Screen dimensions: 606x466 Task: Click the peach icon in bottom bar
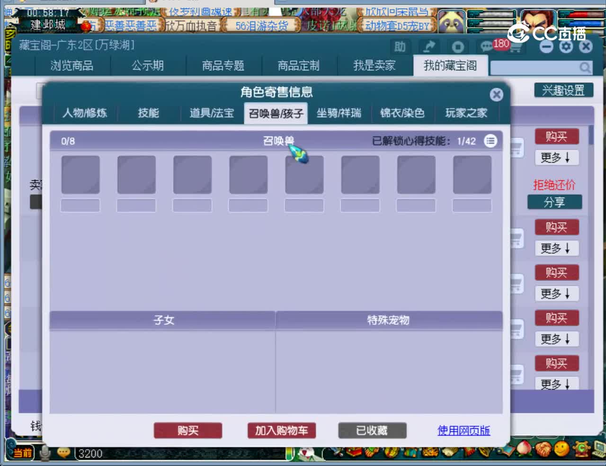coord(524,448)
